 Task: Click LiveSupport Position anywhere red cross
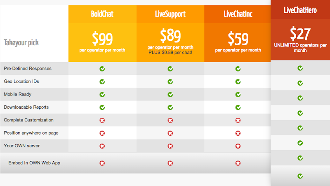click(x=170, y=133)
